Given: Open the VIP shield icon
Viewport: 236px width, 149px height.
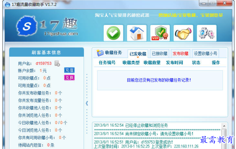Looking at the screenshot, I should pyautogui.click(x=160, y=33).
